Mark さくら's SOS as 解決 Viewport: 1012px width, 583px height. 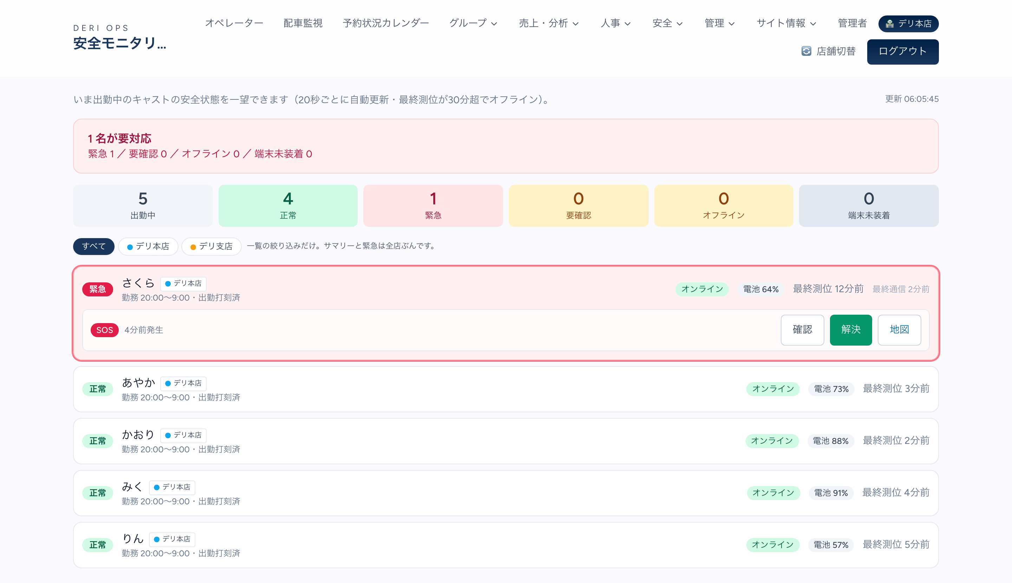click(x=851, y=330)
